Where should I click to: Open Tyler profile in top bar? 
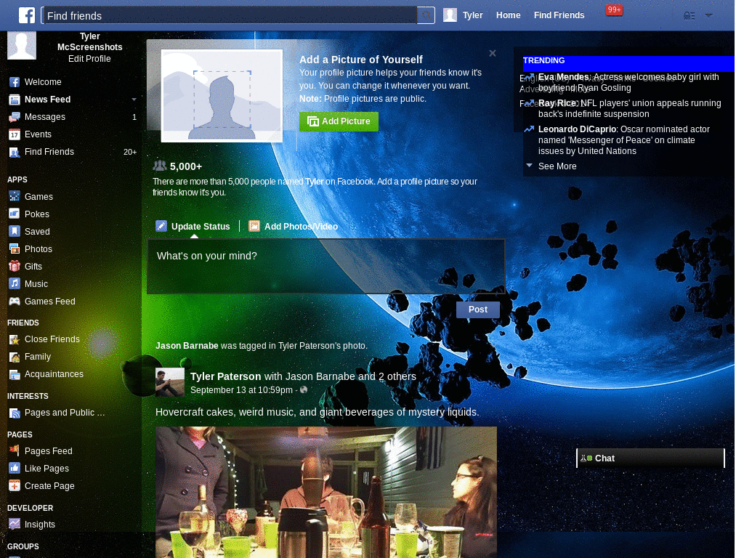pos(463,15)
